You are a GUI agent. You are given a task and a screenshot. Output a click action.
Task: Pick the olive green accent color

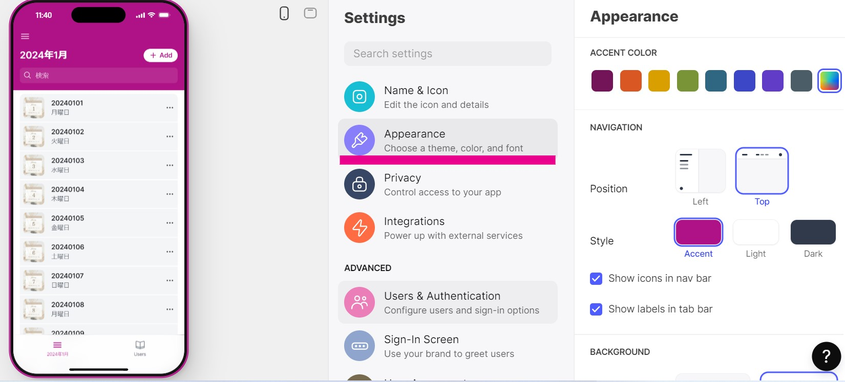click(688, 81)
